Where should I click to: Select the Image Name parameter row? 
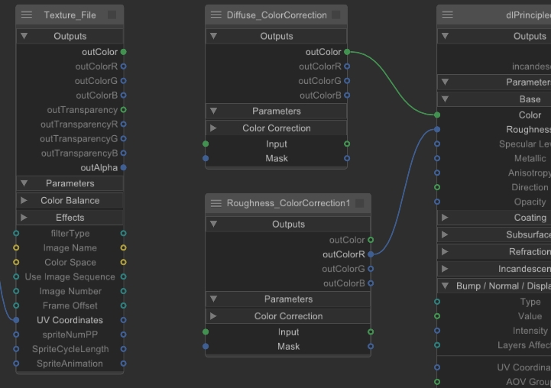pyautogui.click(x=70, y=248)
